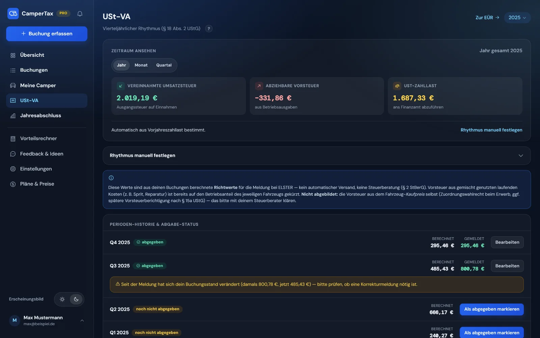Click the Jahresabschluss chart icon
The image size is (540, 338).
[13, 116]
